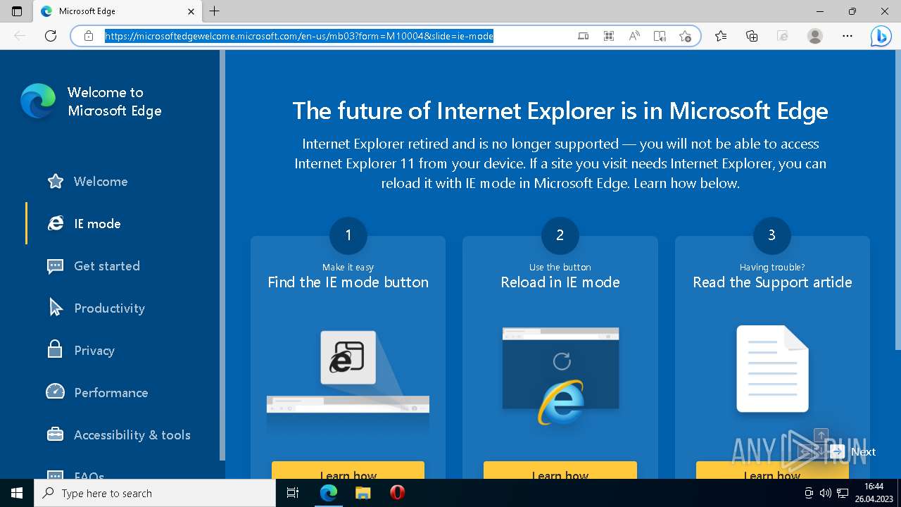Click the network tray icon
901x507 pixels.
[x=842, y=493]
